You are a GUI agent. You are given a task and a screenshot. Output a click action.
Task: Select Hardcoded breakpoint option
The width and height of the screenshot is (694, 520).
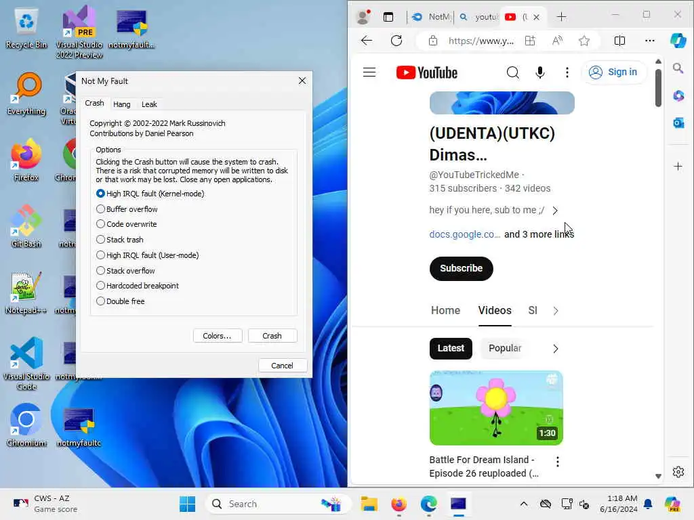tap(137, 286)
